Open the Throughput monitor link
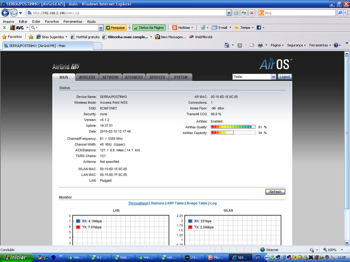The width and height of the screenshot is (350, 262). pos(138,203)
